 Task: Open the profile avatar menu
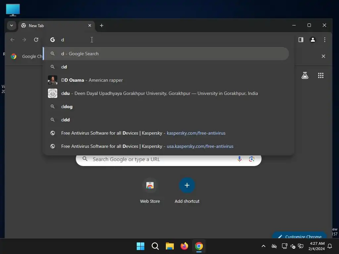313,40
